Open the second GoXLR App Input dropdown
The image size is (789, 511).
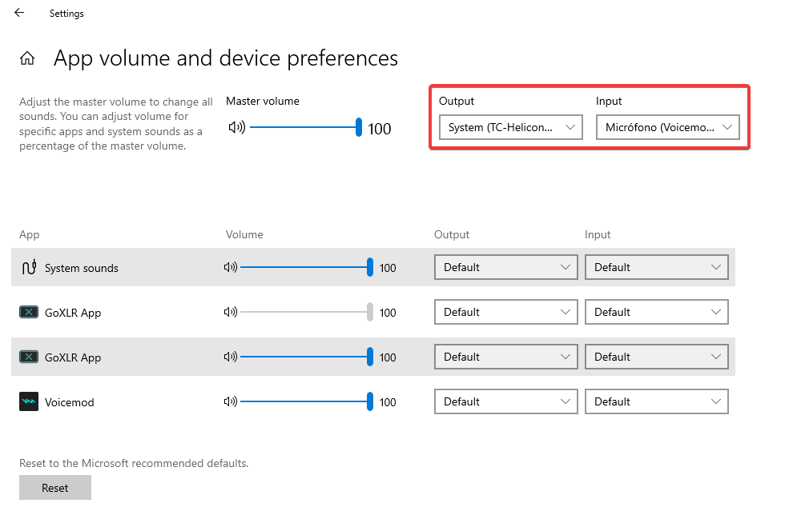coord(656,357)
